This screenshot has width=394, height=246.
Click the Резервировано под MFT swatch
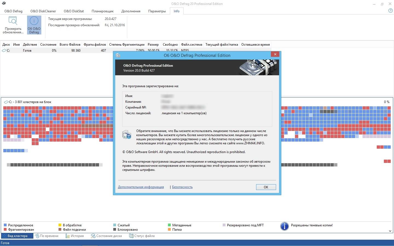click(x=224, y=225)
